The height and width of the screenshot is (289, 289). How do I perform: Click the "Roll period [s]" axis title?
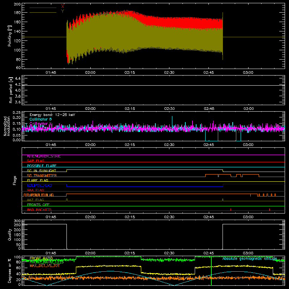point(11,90)
